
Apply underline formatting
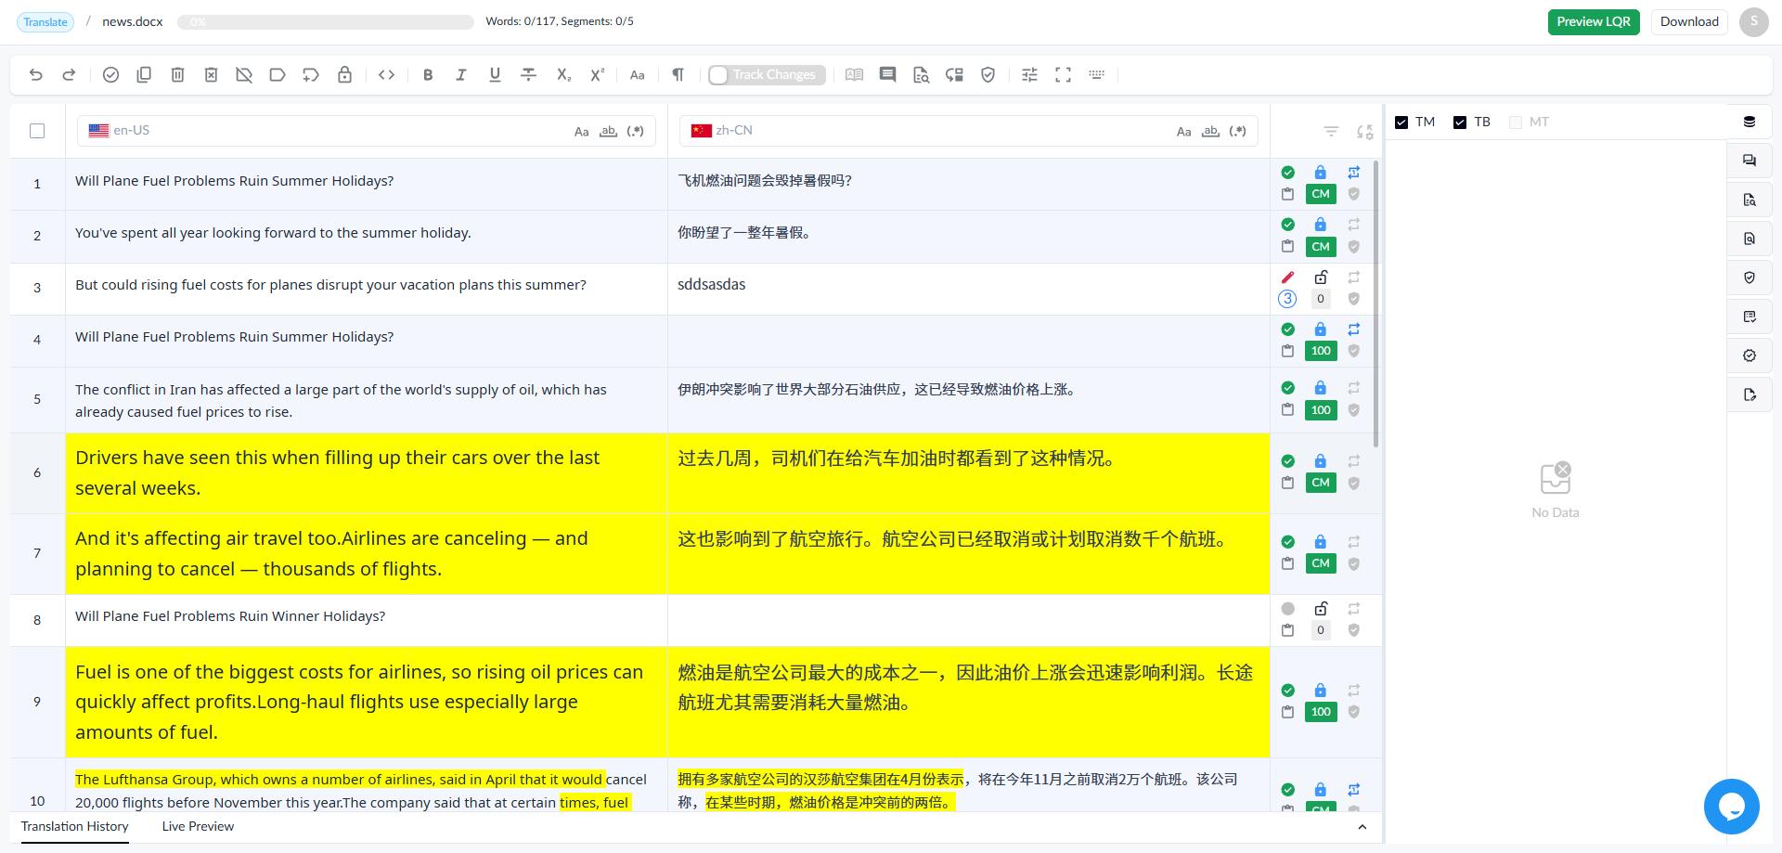(x=495, y=75)
